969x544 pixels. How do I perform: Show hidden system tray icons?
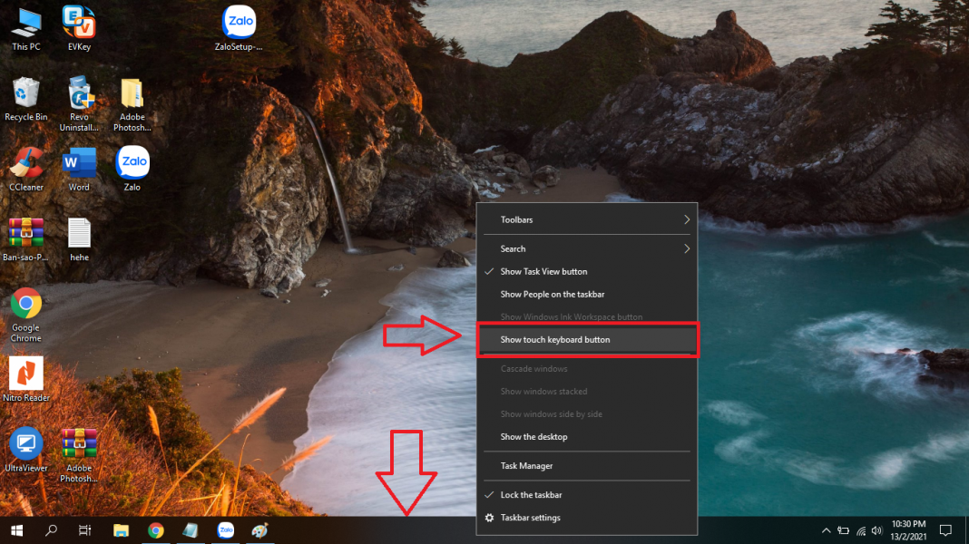[826, 530]
